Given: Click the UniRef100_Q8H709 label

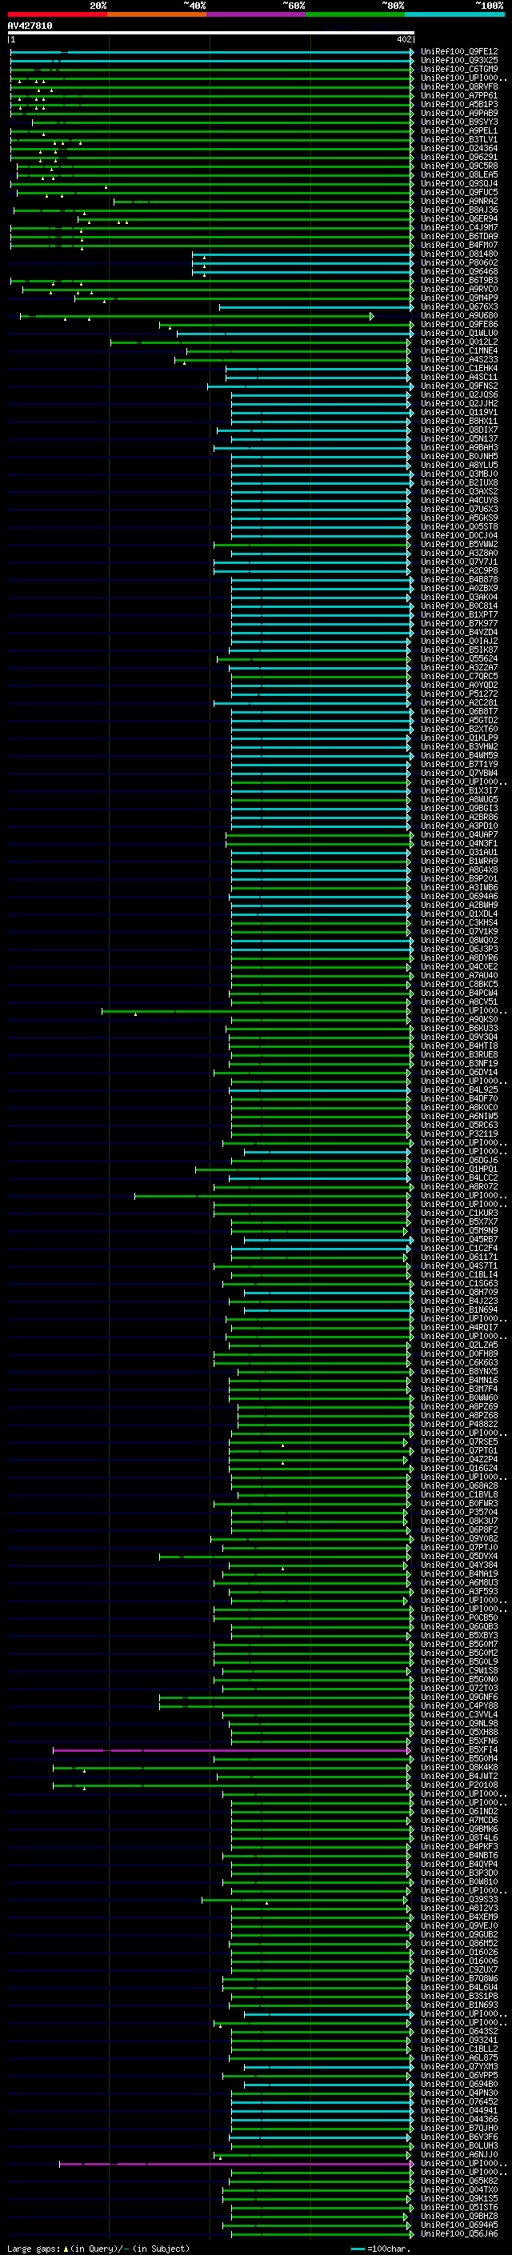Looking at the screenshot, I should pyautogui.click(x=459, y=1293).
